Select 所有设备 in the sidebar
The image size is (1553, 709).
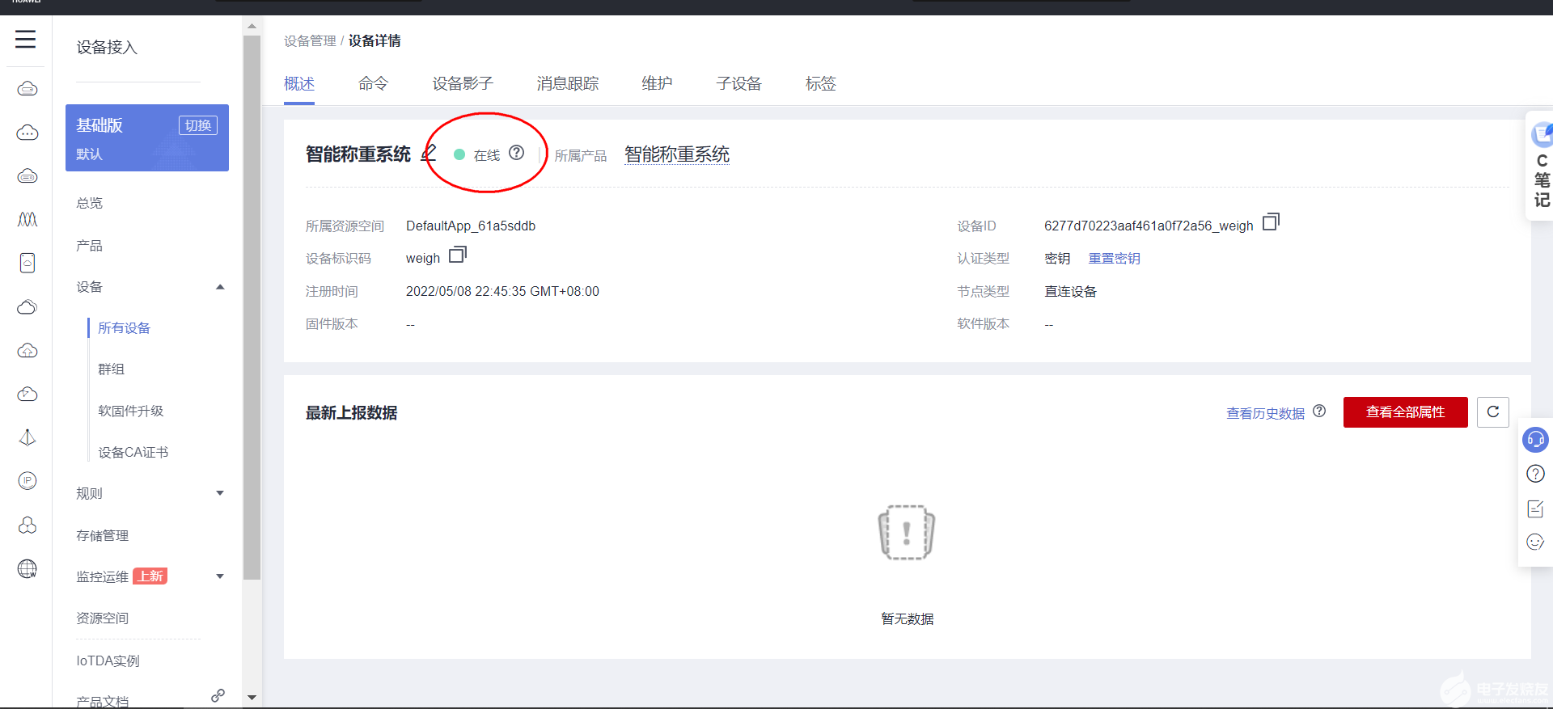coord(125,327)
